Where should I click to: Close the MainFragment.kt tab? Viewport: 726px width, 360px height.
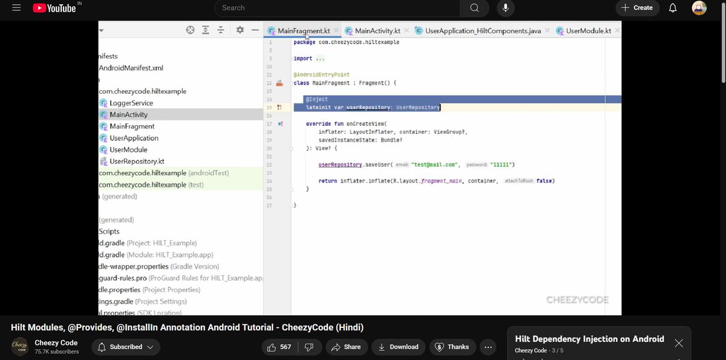[337, 30]
